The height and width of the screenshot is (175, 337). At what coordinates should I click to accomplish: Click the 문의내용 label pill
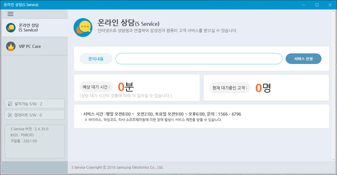point(96,59)
